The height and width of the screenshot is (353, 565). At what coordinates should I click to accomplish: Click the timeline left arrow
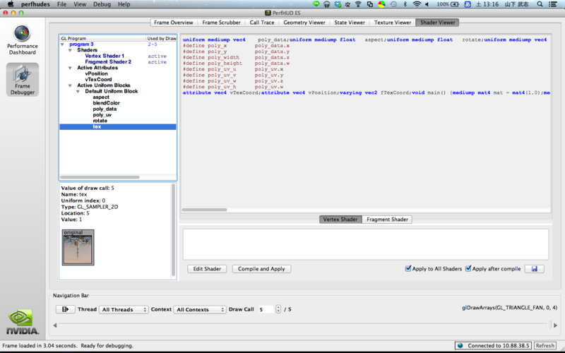pos(55,325)
